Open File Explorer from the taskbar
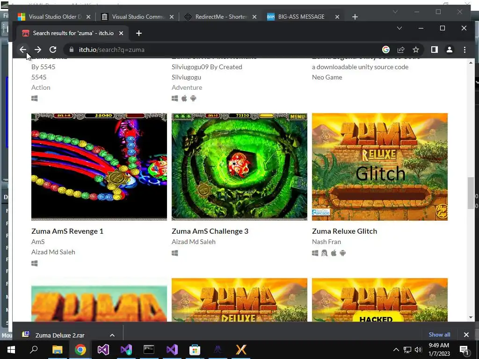The width and height of the screenshot is (479, 359). 57,350
